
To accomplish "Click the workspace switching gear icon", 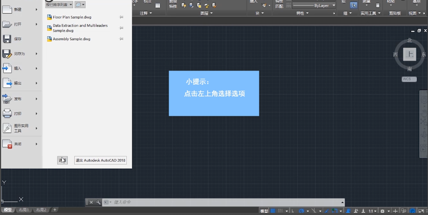I will click(382, 211).
